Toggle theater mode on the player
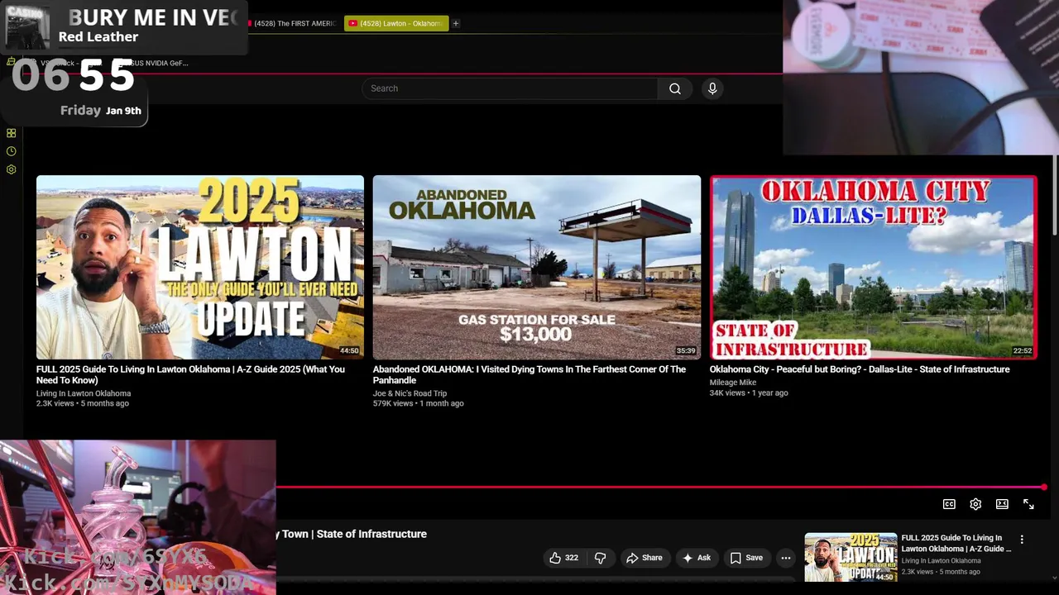Image resolution: width=1059 pixels, height=595 pixels. (1002, 504)
